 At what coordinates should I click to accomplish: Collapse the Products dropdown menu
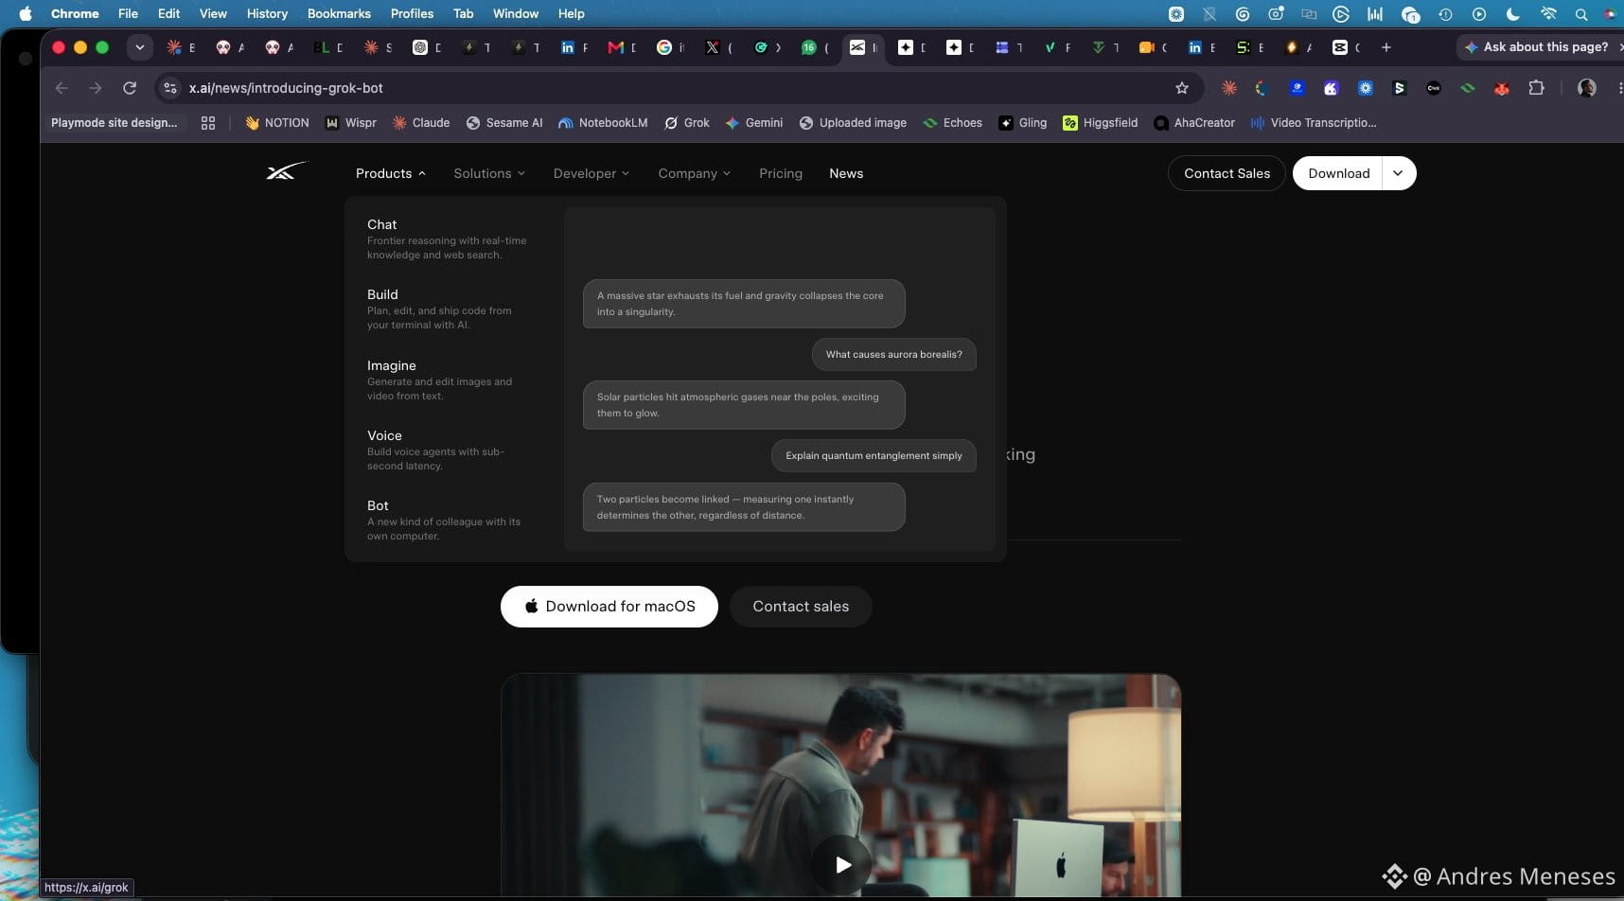391,173
